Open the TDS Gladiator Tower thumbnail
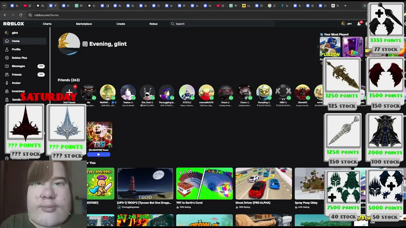Viewport: 406px width, 228px height. click(100, 135)
